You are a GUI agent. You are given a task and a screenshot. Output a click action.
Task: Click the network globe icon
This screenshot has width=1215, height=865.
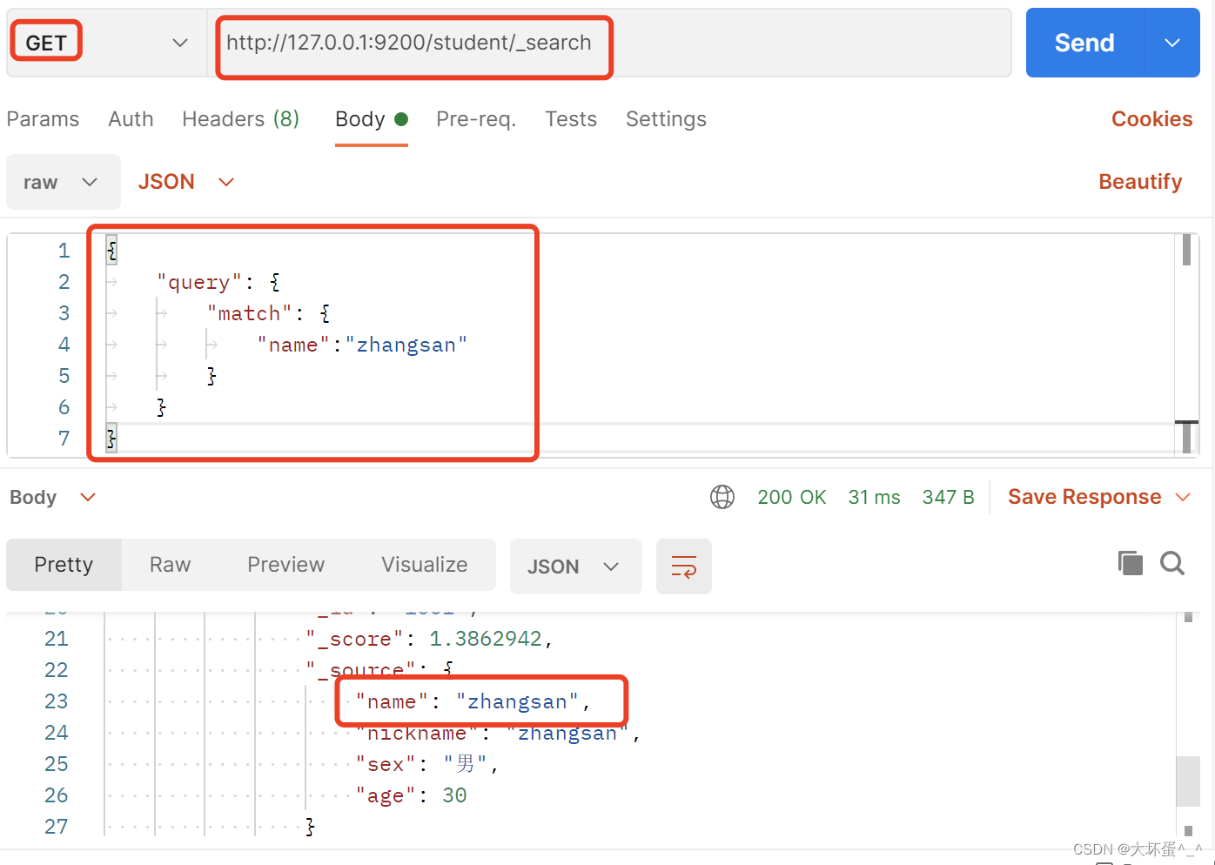coord(722,497)
